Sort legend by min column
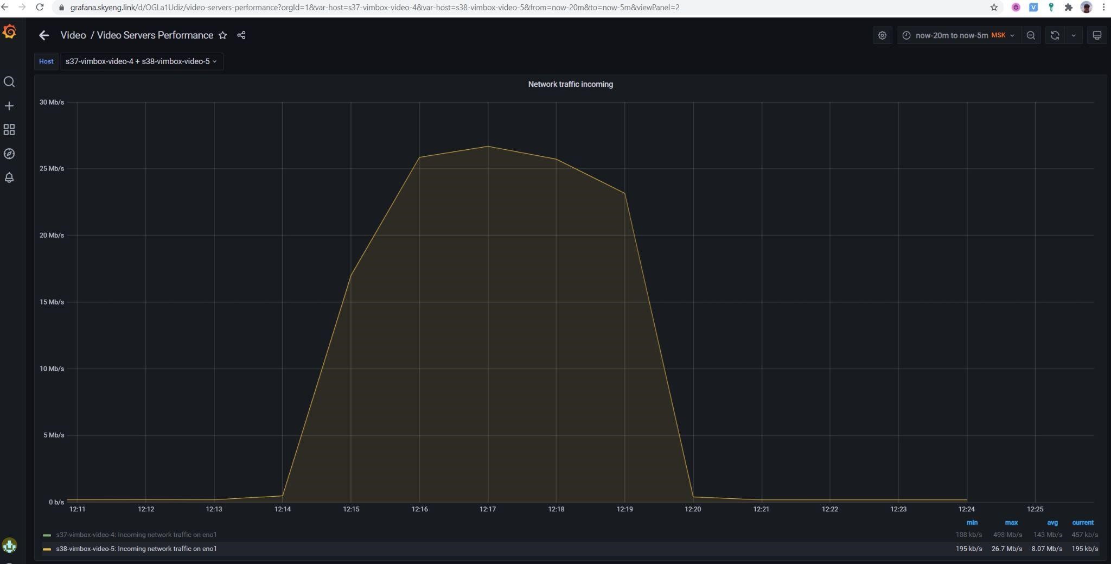 972,523
